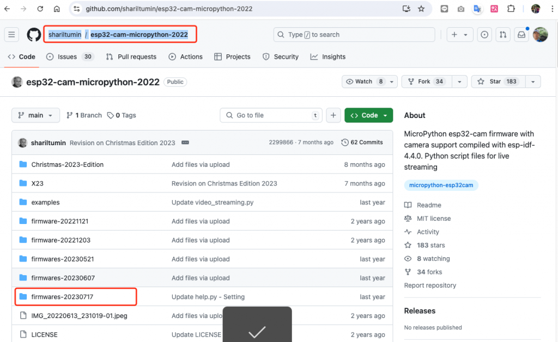Switch to the Security tab
The image size is (558, 342).
coord(281,57)
